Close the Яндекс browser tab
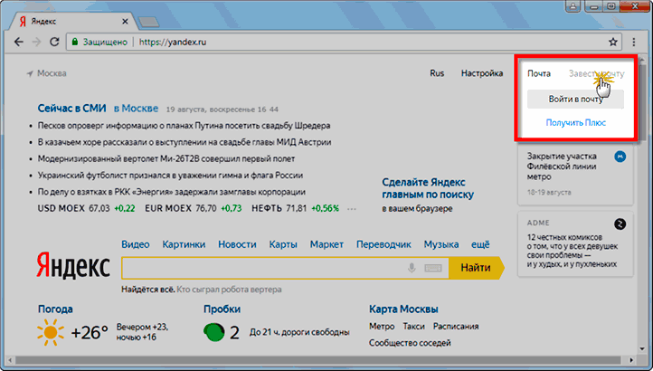The image size is (653, 371). pos(125,21)
